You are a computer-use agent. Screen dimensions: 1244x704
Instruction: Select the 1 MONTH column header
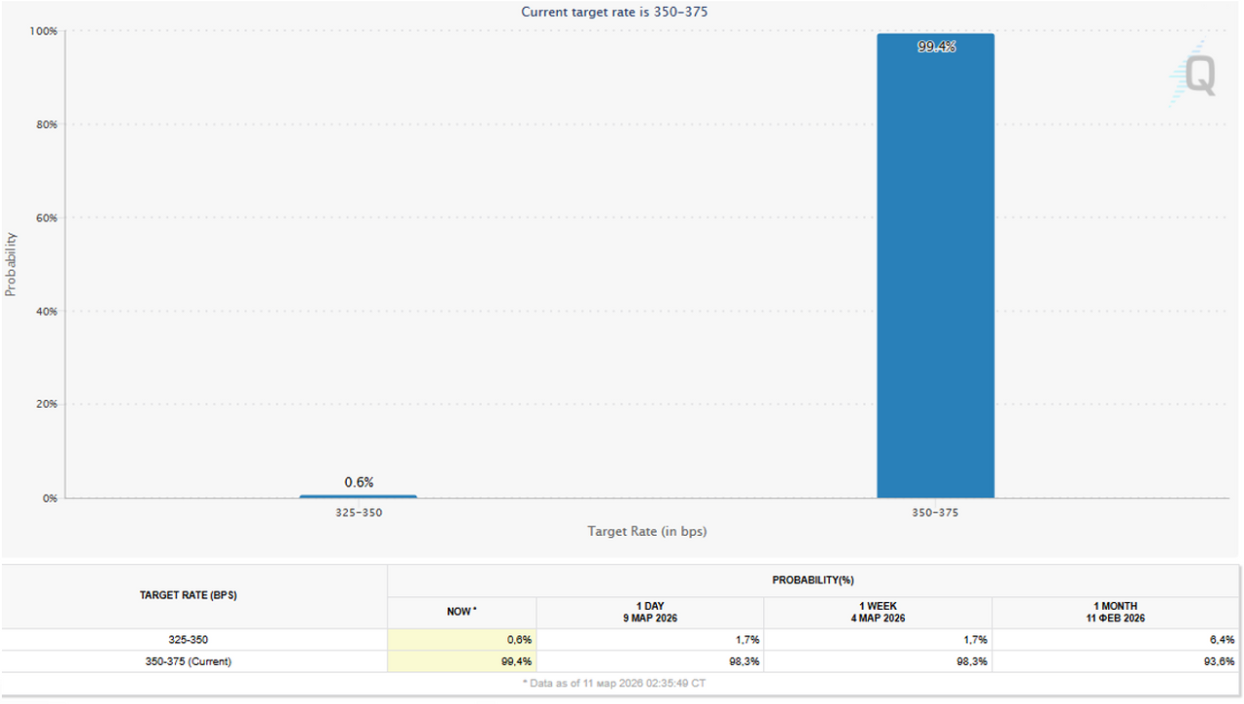pos(1117,612)
